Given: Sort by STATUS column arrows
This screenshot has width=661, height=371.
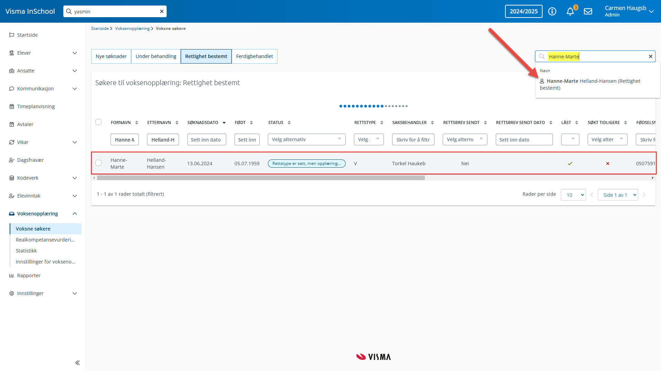Looking at the screenshot, I should 289,123.
